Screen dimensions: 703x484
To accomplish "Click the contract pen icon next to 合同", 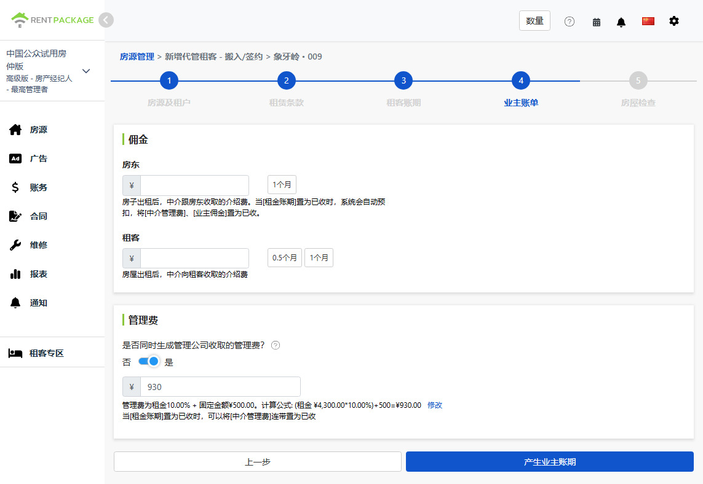I will click(15, 216).
